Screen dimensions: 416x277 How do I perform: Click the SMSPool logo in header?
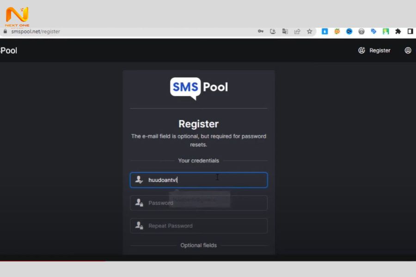tap(8, 50)
